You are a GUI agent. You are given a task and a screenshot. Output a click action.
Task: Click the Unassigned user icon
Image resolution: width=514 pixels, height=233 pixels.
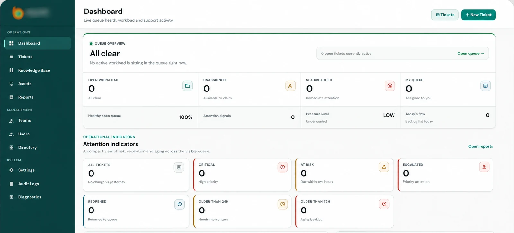tap(290, 86)
